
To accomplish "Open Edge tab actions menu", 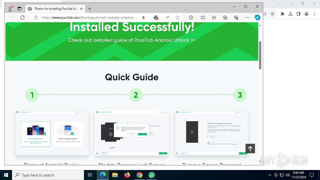I will (x=19, y=9).
